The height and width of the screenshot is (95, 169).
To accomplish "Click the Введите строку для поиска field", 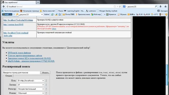I will pyautogui.click(x=21, y=73).
